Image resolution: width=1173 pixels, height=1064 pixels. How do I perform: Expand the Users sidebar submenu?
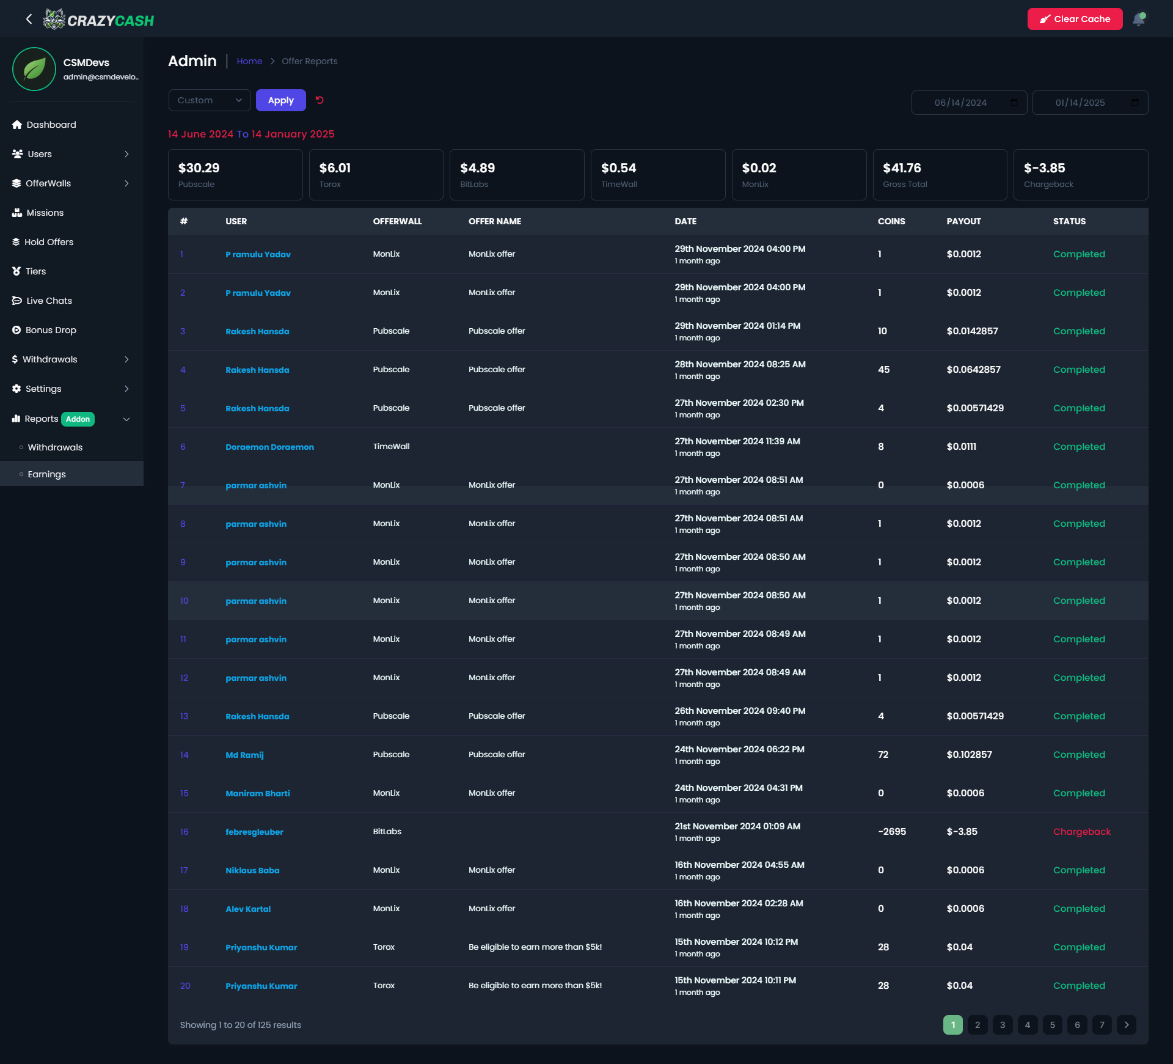[x=126, y=154]
